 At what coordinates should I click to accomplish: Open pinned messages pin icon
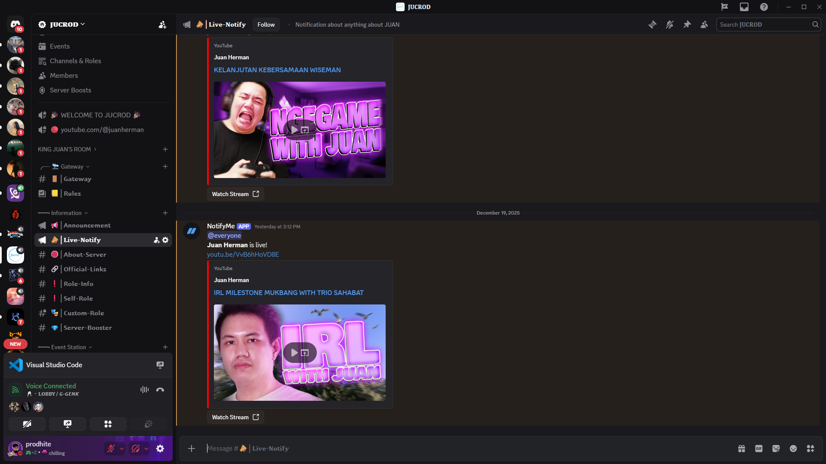coord(687,25)
